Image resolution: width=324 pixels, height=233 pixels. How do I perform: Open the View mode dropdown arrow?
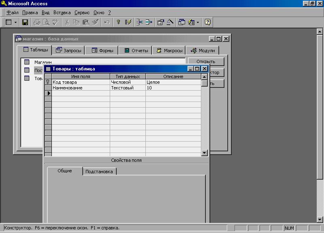point(15,22)
